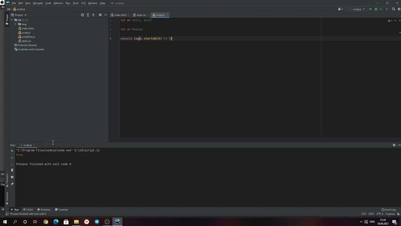Open the Navigate menu
Image resolution: width=401 pixels, height=226 pixels.
38,3
